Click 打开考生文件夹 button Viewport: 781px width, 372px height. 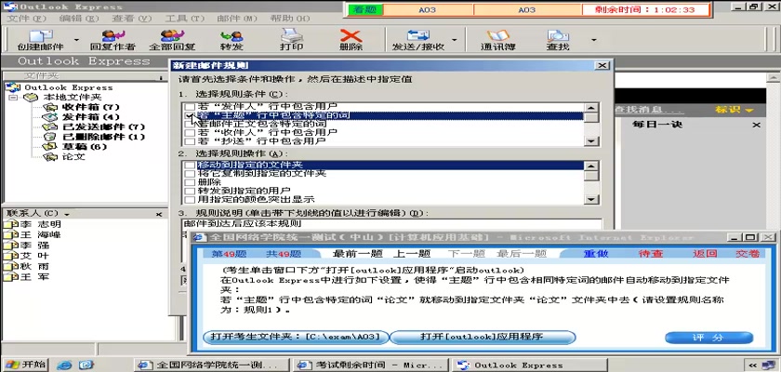296,338
